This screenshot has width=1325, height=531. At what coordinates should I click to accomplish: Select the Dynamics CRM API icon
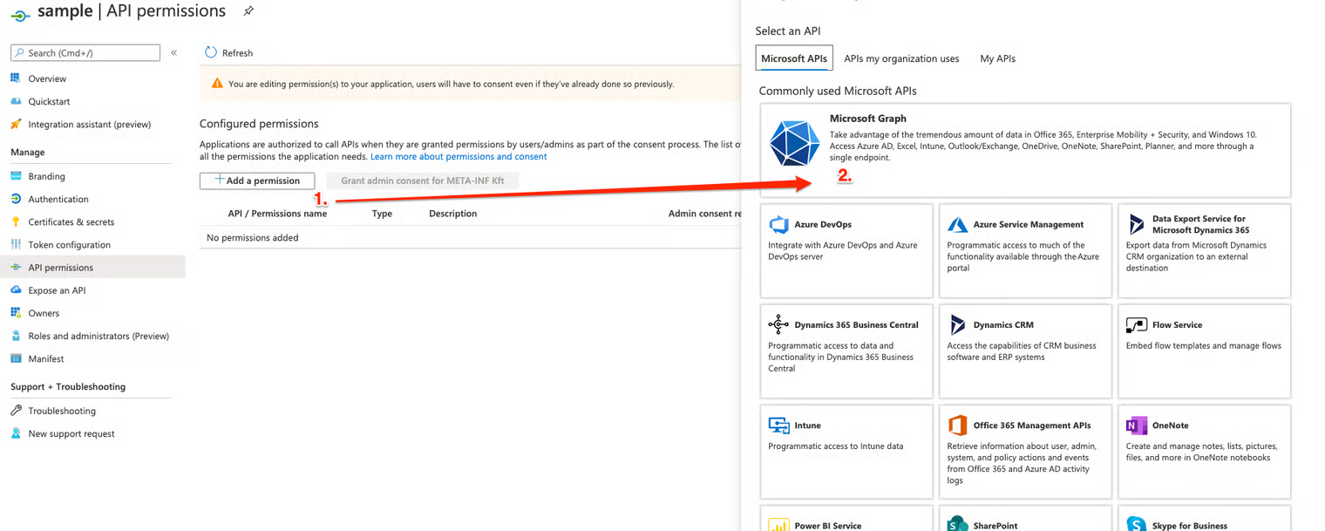click(x=958, y=325)
